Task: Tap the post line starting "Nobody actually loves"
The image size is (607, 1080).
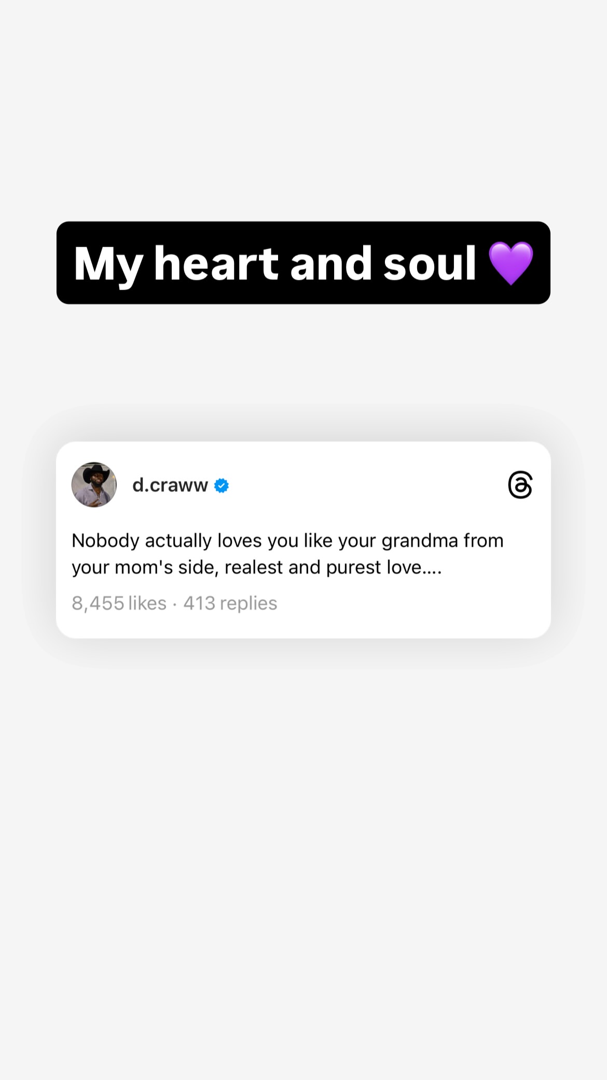Action: (287, 541)
